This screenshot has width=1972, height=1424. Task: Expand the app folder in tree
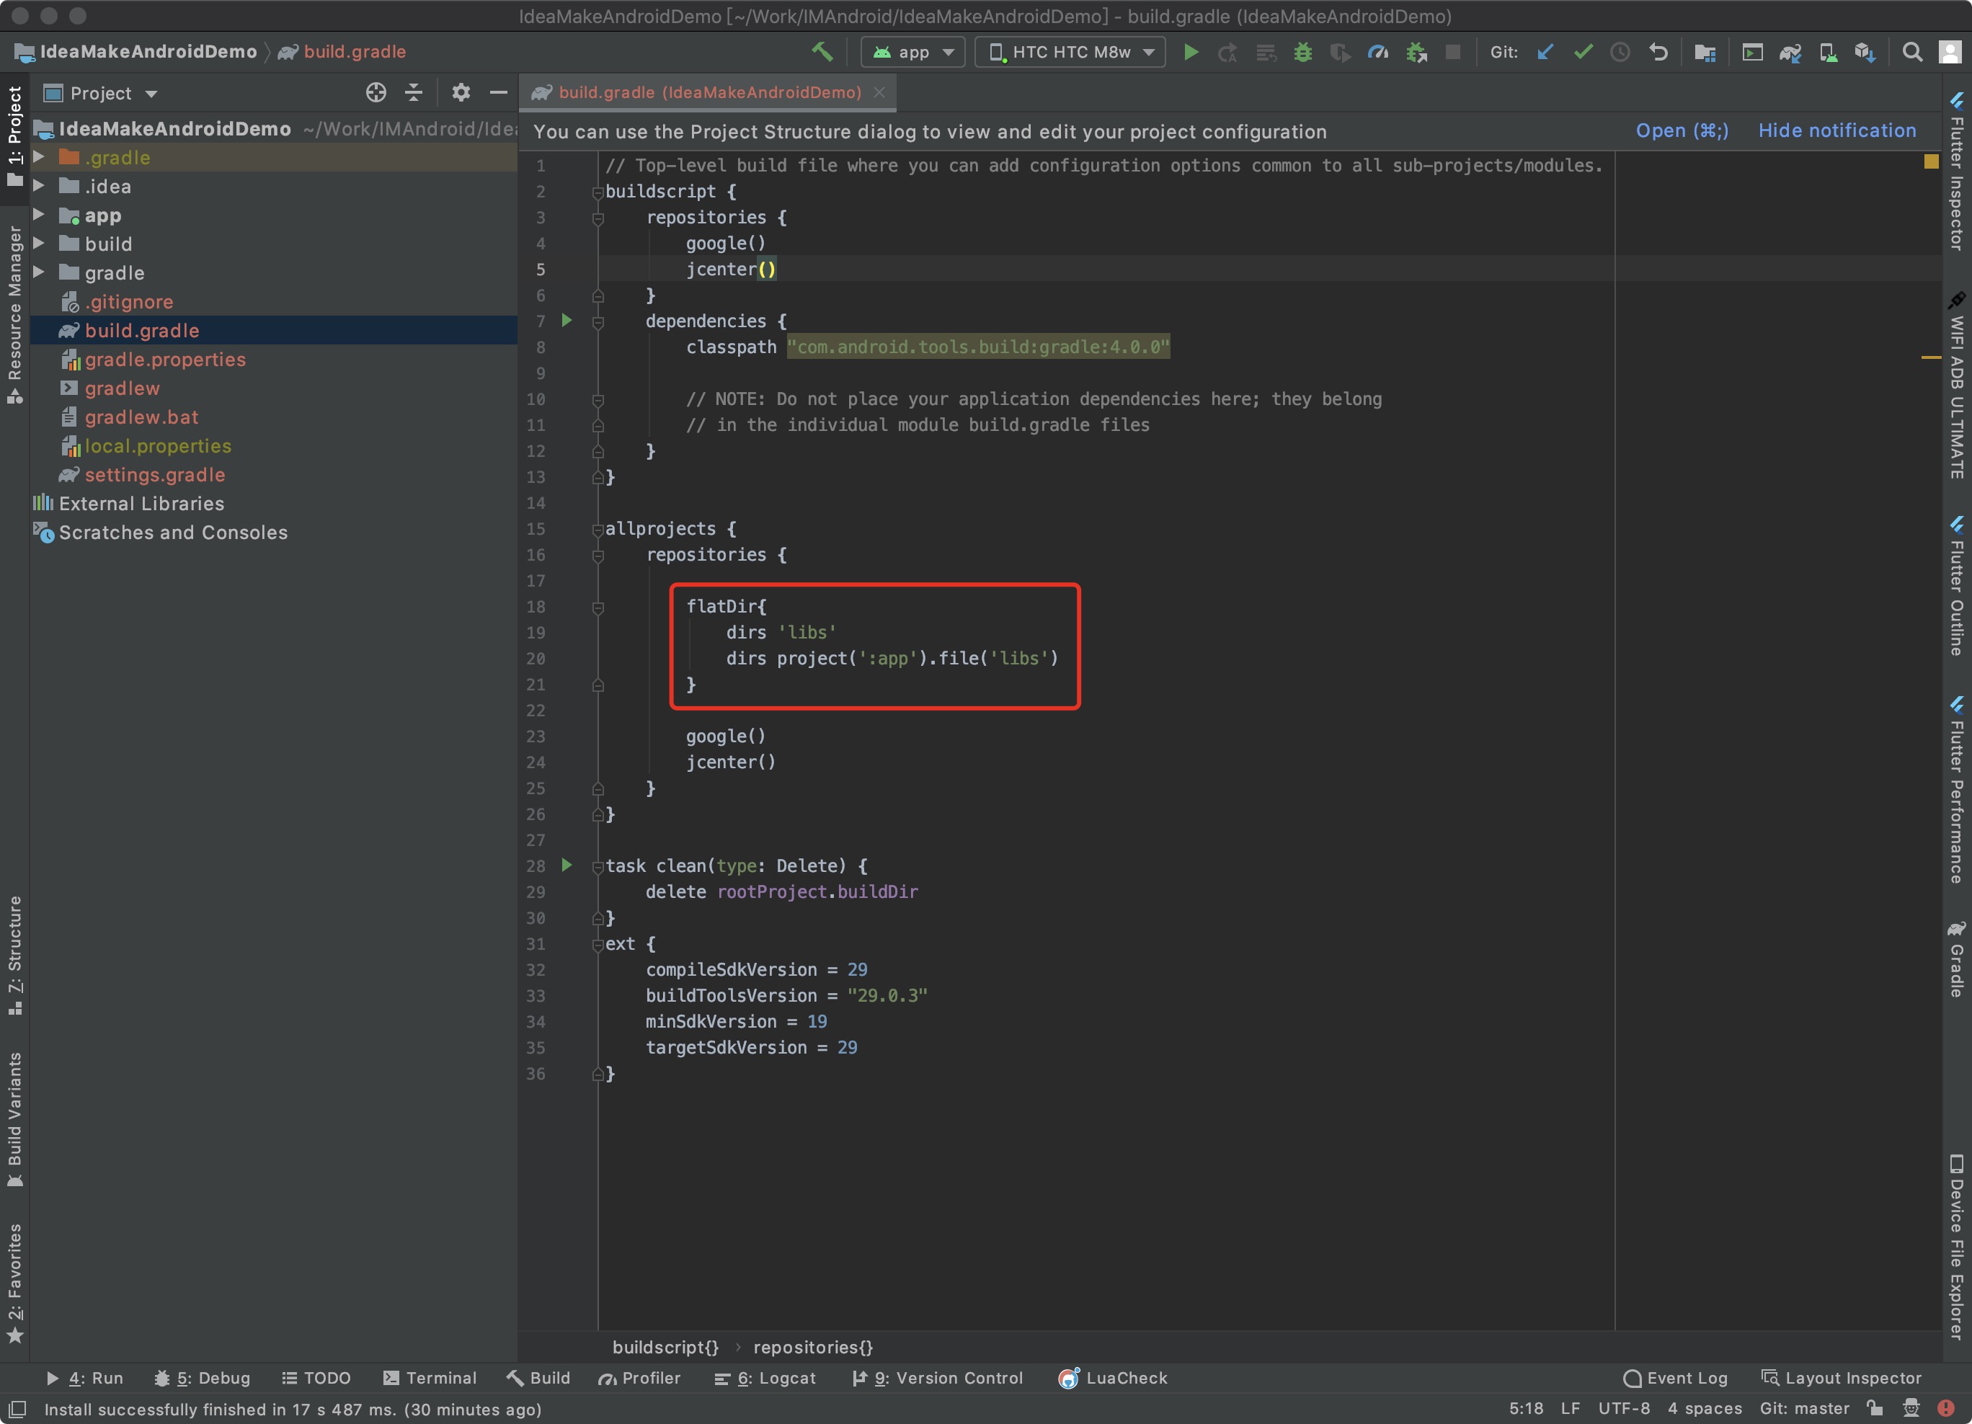click(x=39, y=215)
